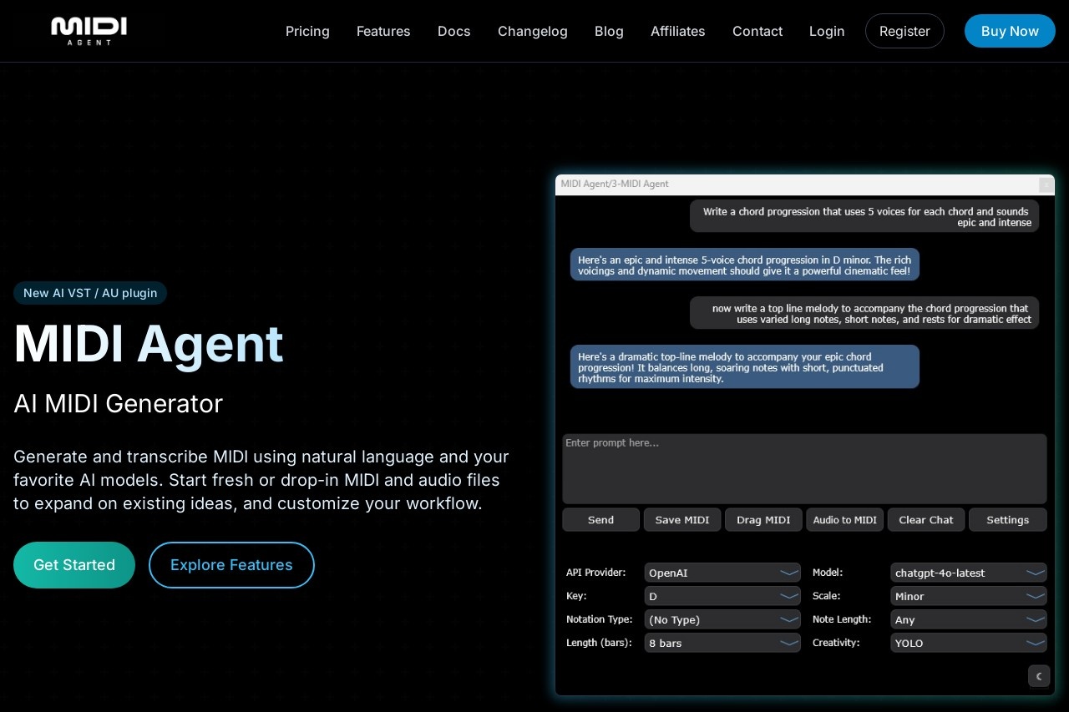This screenshot has height=712, width=1069.
Task: Go to the Features menu item
Action: point(383,31)
